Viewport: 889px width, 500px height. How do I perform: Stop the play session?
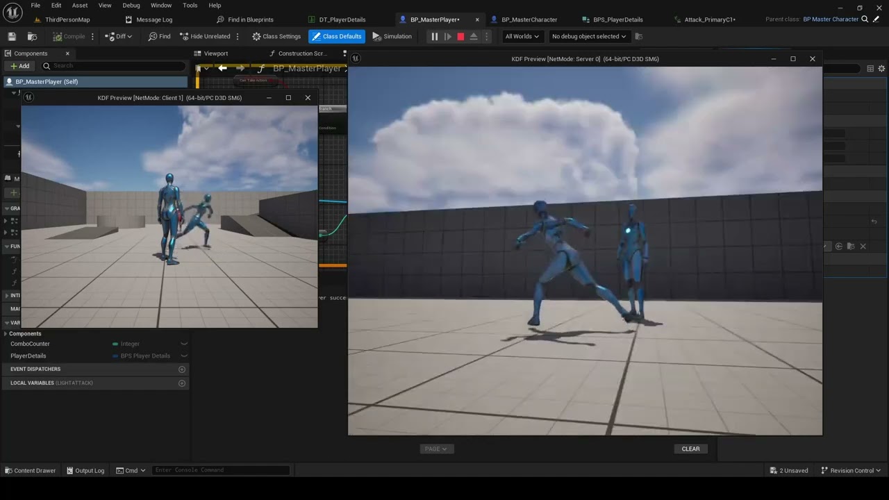[460, 36]
